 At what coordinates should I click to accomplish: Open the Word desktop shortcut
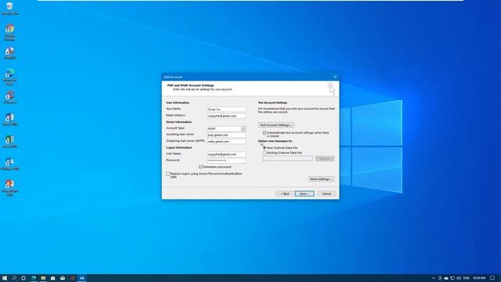pyautogui.click(x=9, y=120)
